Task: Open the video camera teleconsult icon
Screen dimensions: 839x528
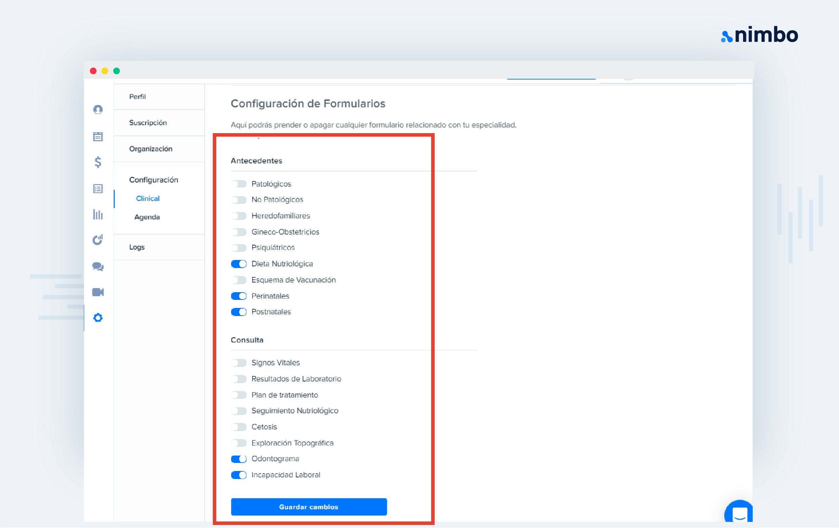Action: (98, 292)
